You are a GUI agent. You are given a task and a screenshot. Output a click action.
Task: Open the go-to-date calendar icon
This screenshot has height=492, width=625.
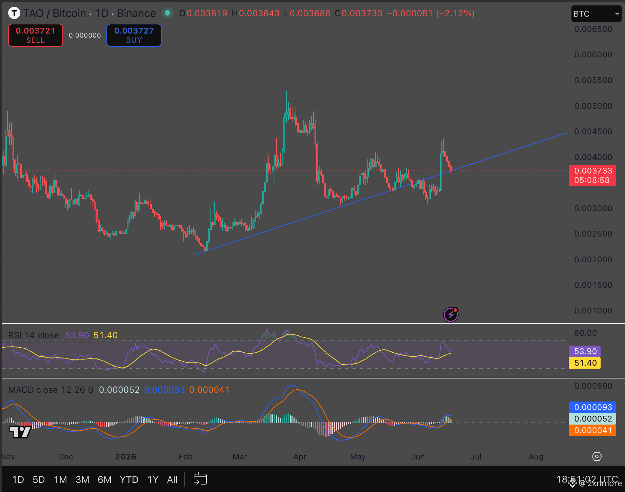click(200, 479)
